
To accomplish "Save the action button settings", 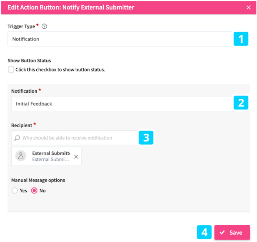I will pos(232,232).
